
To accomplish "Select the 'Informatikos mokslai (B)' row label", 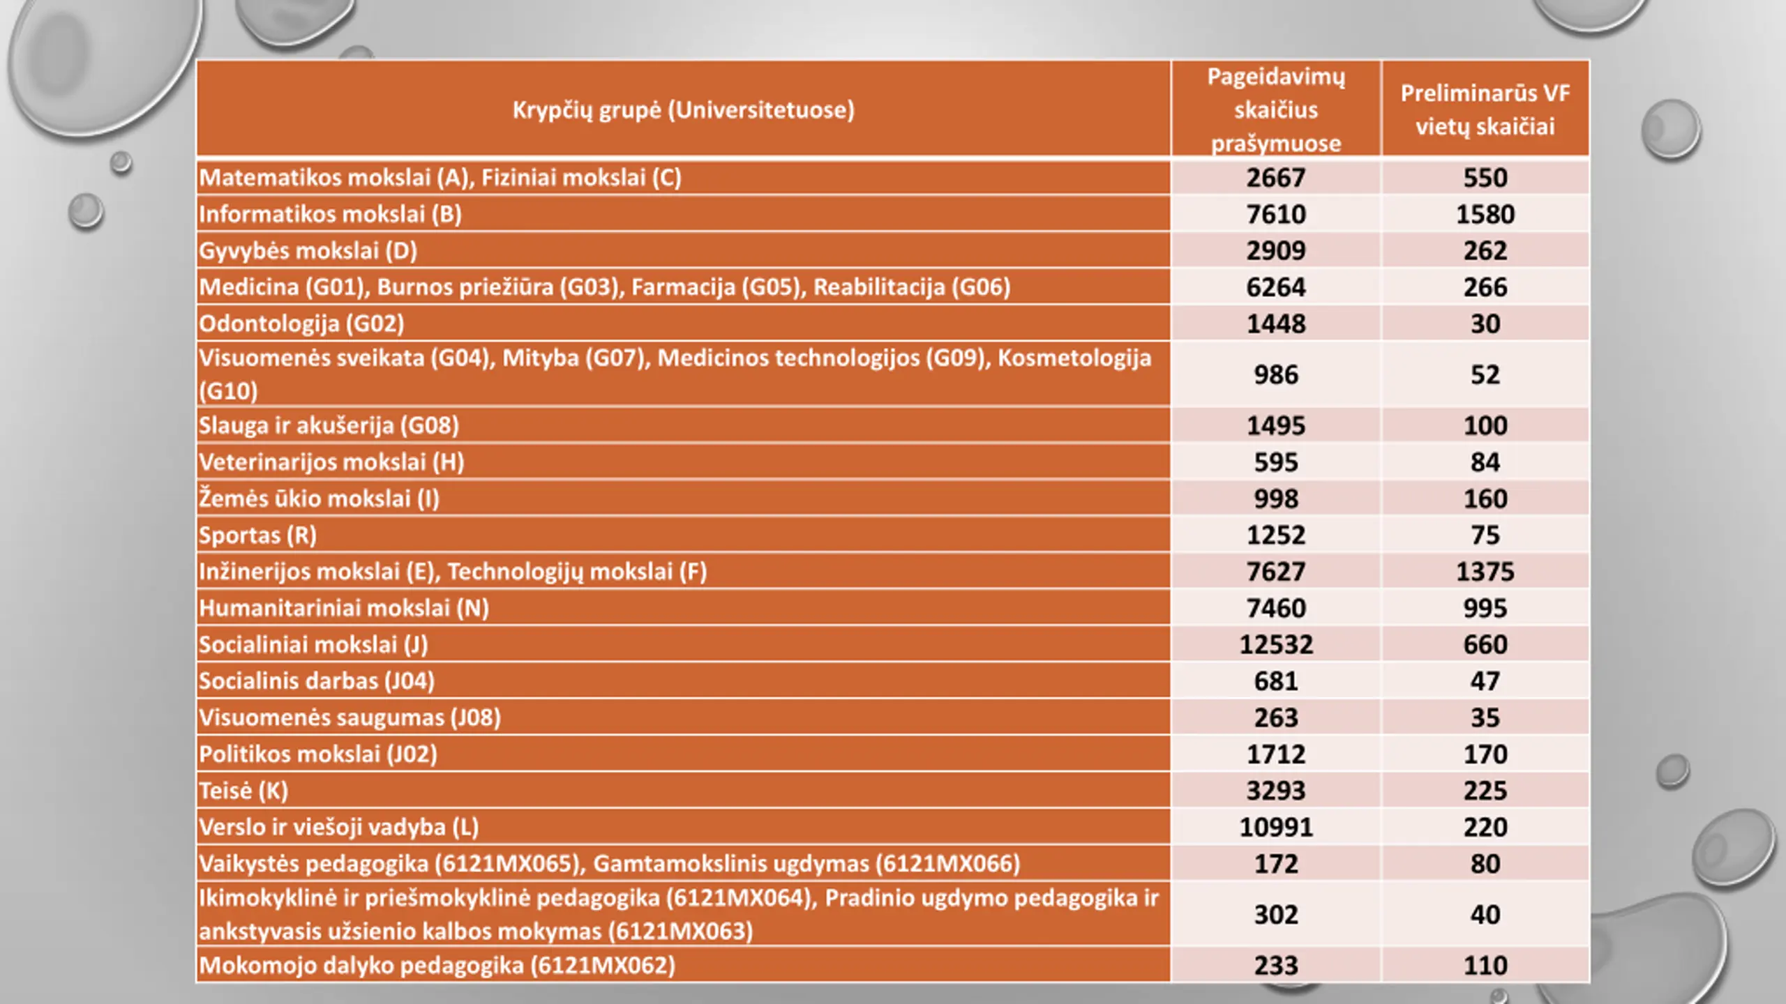I will (x=330, y=214).
